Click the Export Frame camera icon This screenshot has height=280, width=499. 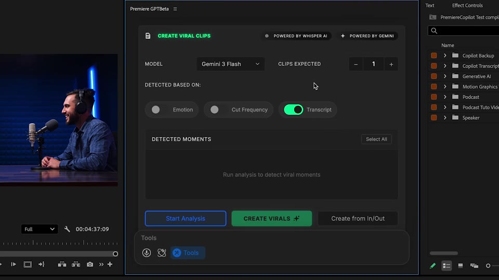[x=90, y=264]
